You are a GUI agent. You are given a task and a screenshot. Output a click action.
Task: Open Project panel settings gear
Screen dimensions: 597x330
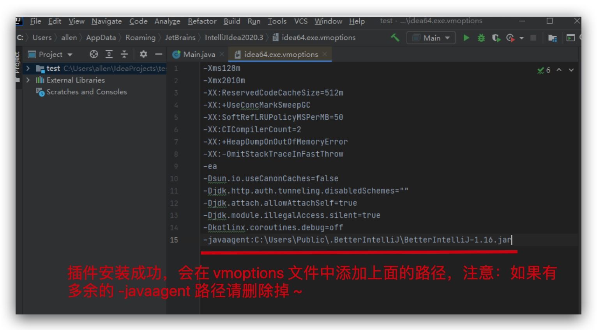(x=143, y=54)
